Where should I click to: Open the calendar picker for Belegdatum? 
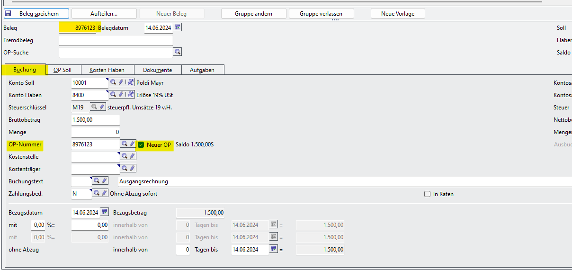178,27
